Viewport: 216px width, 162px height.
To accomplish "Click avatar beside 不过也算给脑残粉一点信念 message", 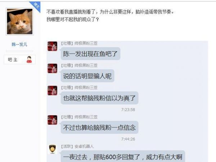I will pyautogui.click(x=52, y=120).
